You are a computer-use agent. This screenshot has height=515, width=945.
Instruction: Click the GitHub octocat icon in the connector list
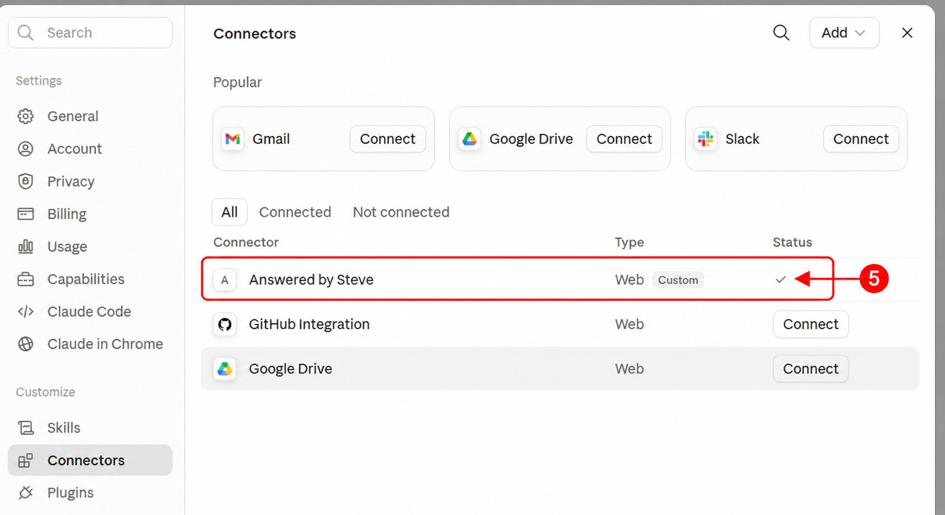[x=225, y=324]
